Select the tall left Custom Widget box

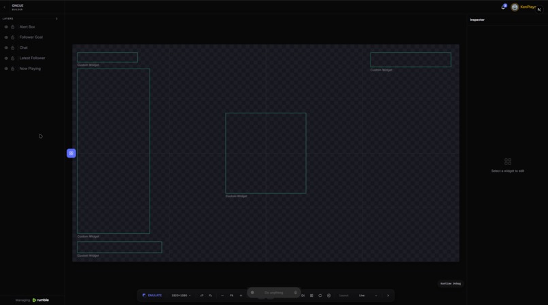coord(114,151)
